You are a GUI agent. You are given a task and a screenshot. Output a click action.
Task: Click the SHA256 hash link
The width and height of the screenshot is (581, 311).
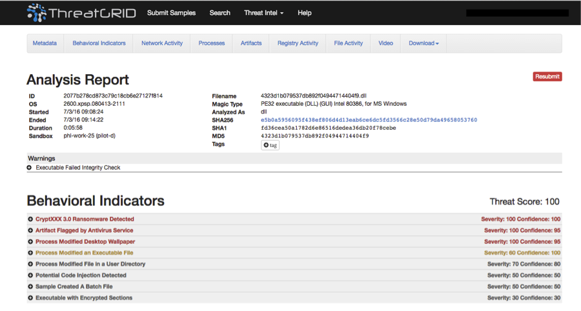click(x=369, y=120)
